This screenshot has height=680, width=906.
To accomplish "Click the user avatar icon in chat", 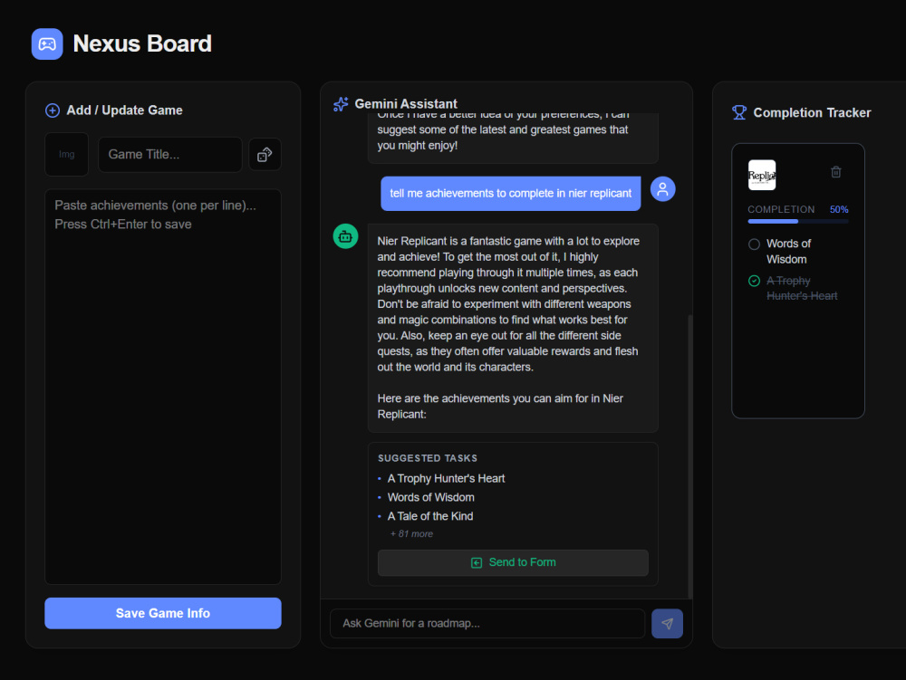I will point(663,188).
